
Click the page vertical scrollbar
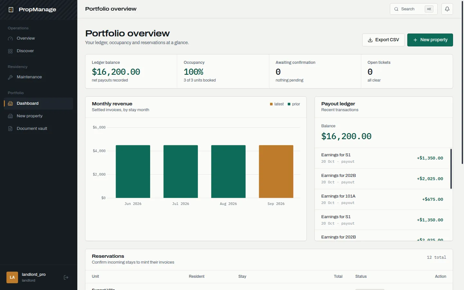(x=462, y=82)
